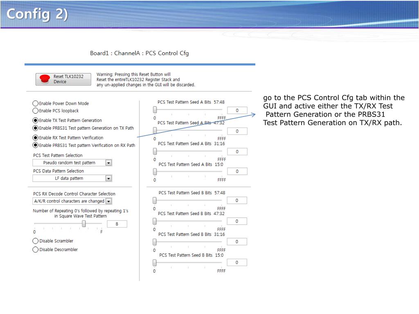Toggle PRBS31 Test pattern Generation on TX Path

35,128
